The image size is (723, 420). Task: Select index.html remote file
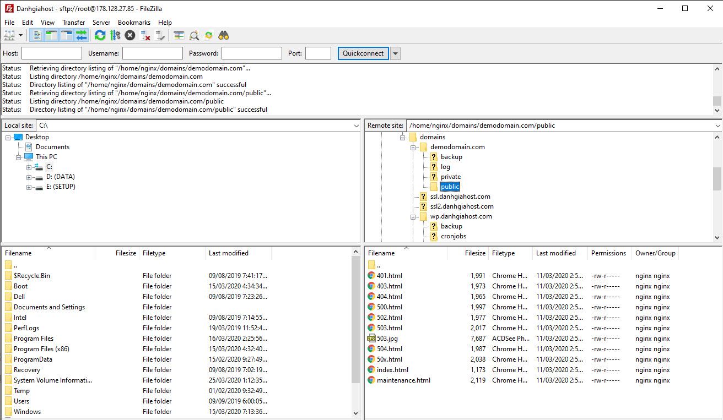(x=392, y=370)
